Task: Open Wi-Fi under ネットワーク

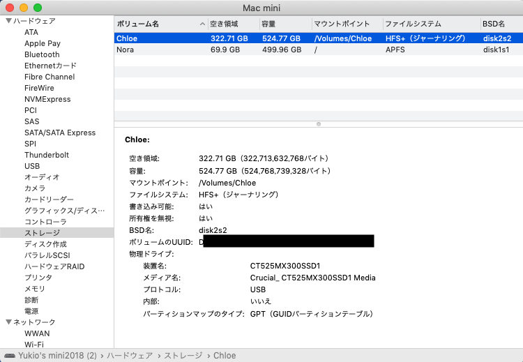Action: point(34,345)
